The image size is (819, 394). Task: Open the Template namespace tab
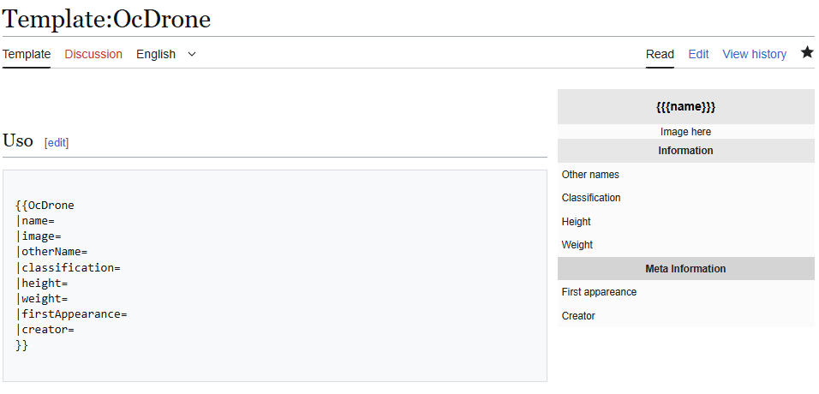pos(27,54)
